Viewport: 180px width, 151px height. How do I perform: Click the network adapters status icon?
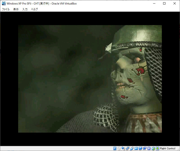point(127,148)
